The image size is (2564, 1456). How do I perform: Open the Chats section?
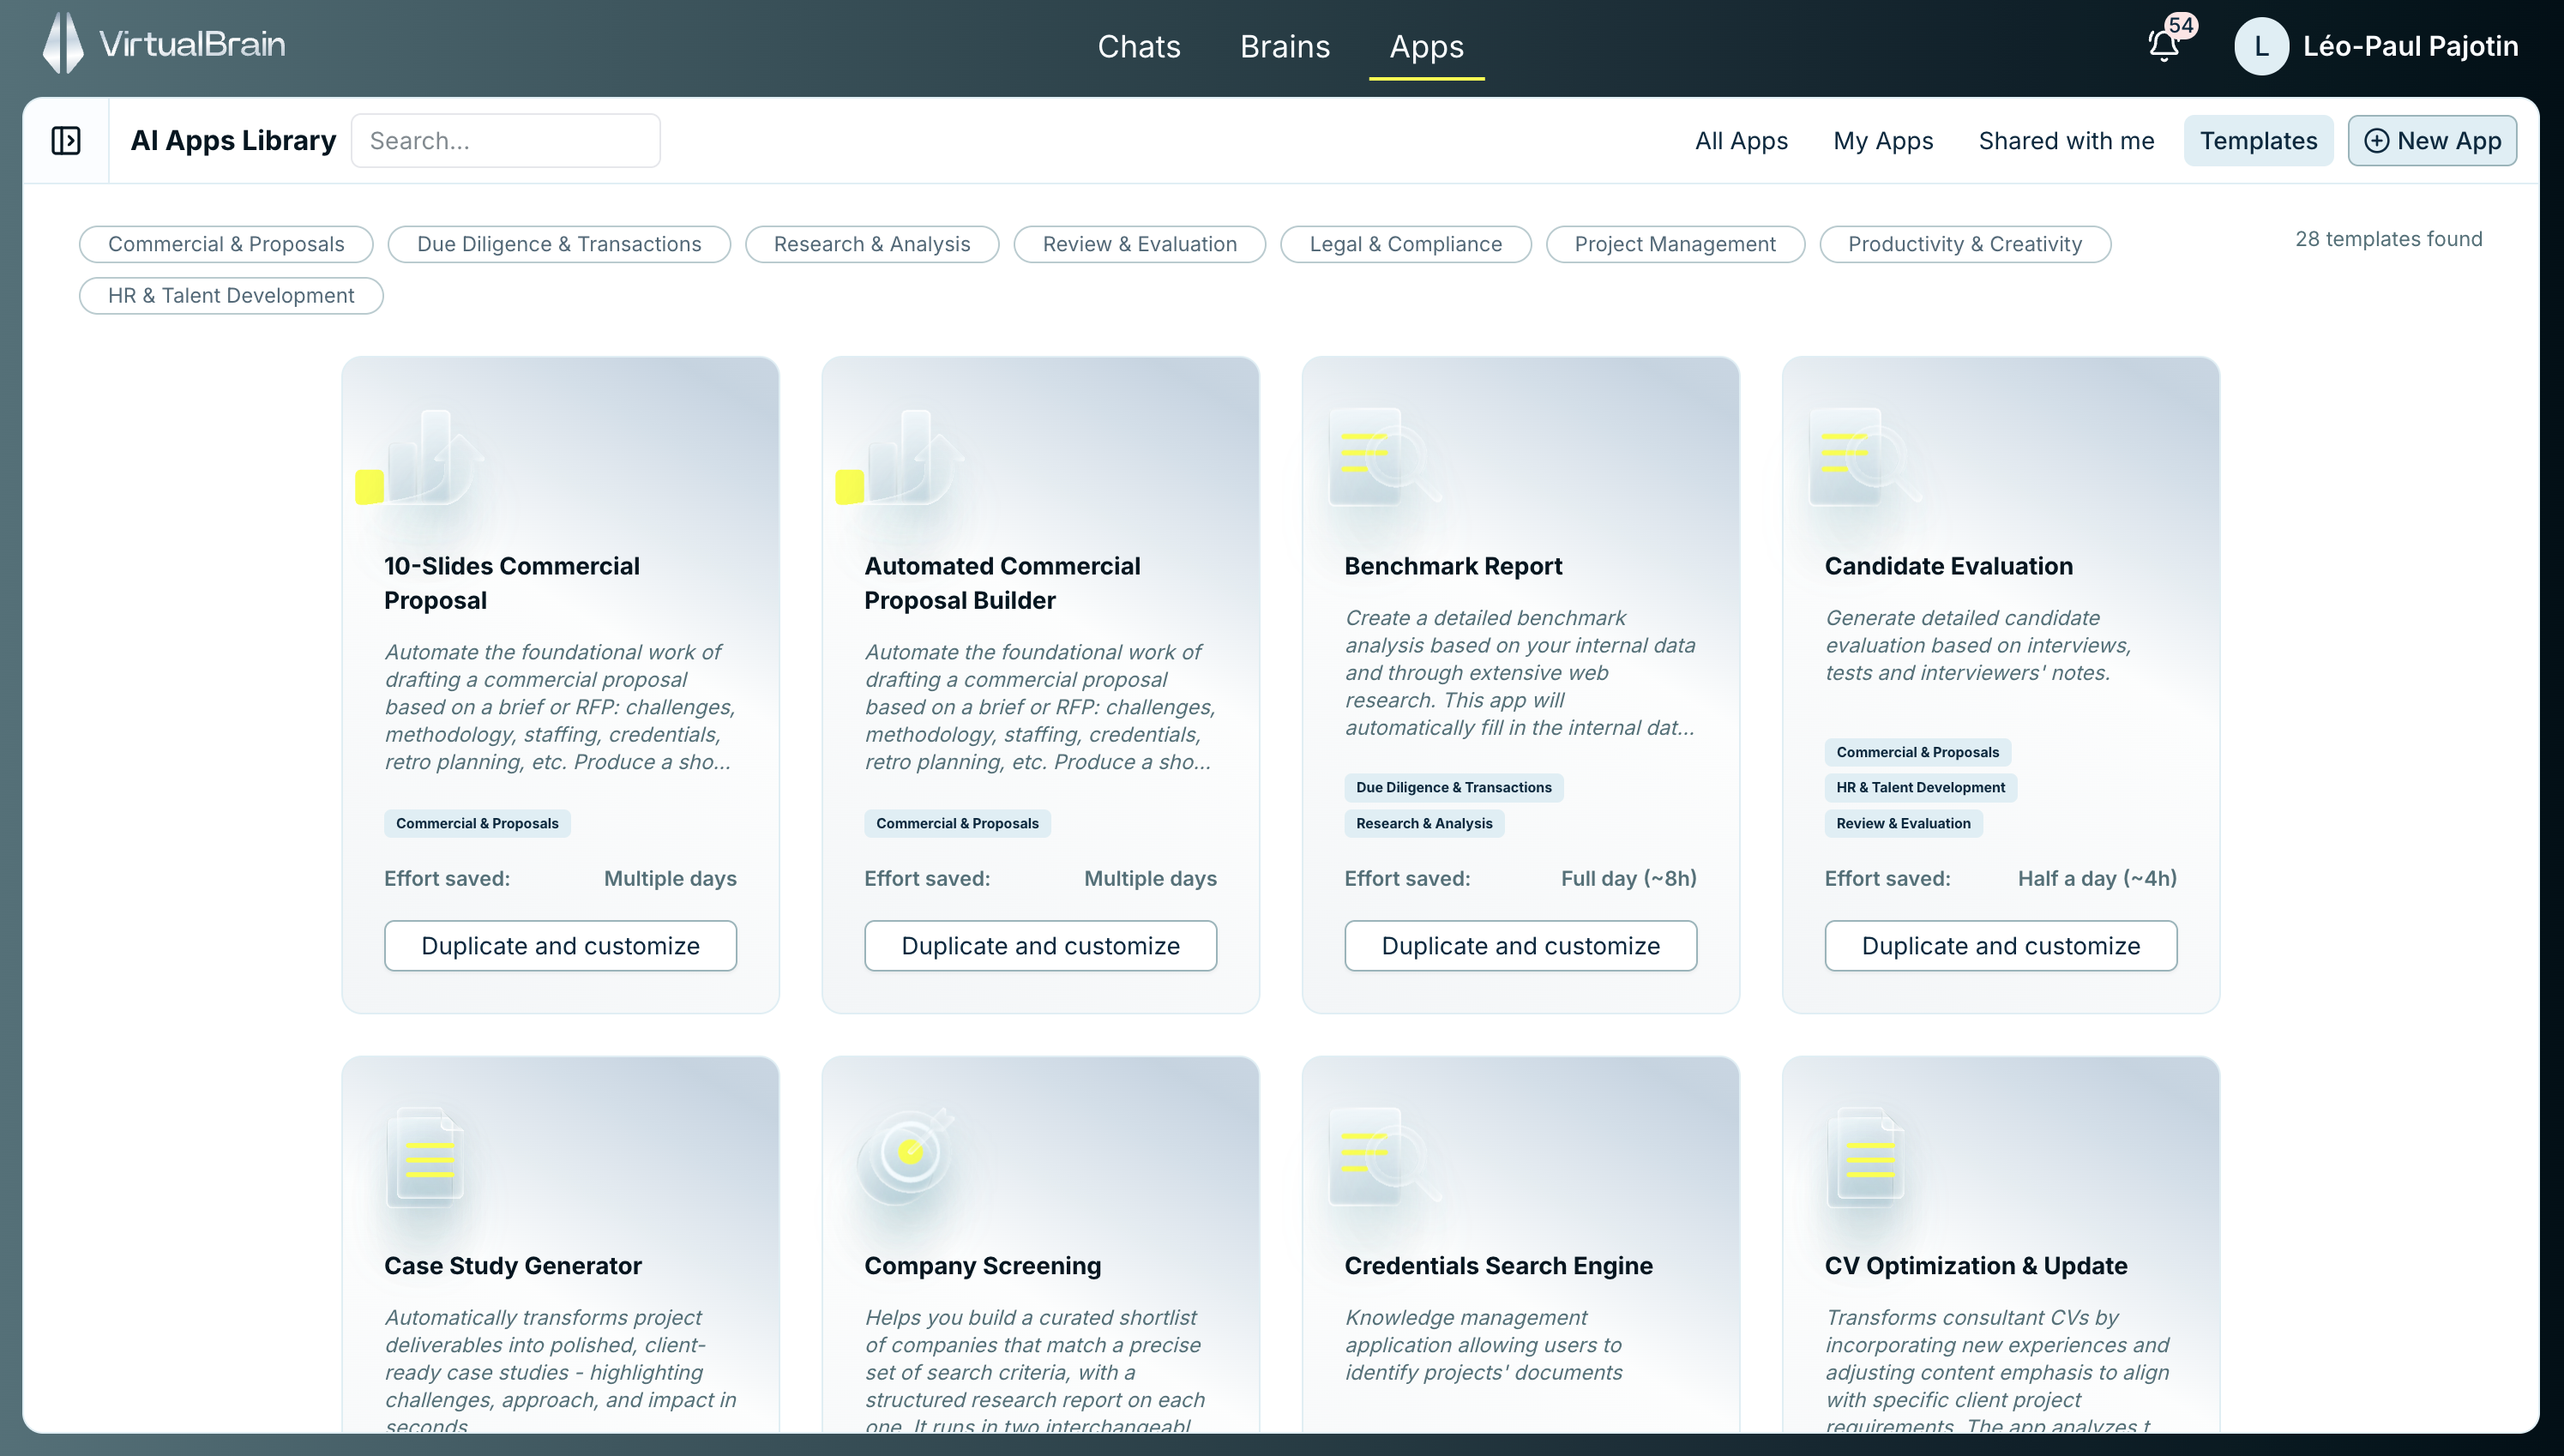(x=1139, y=47)
